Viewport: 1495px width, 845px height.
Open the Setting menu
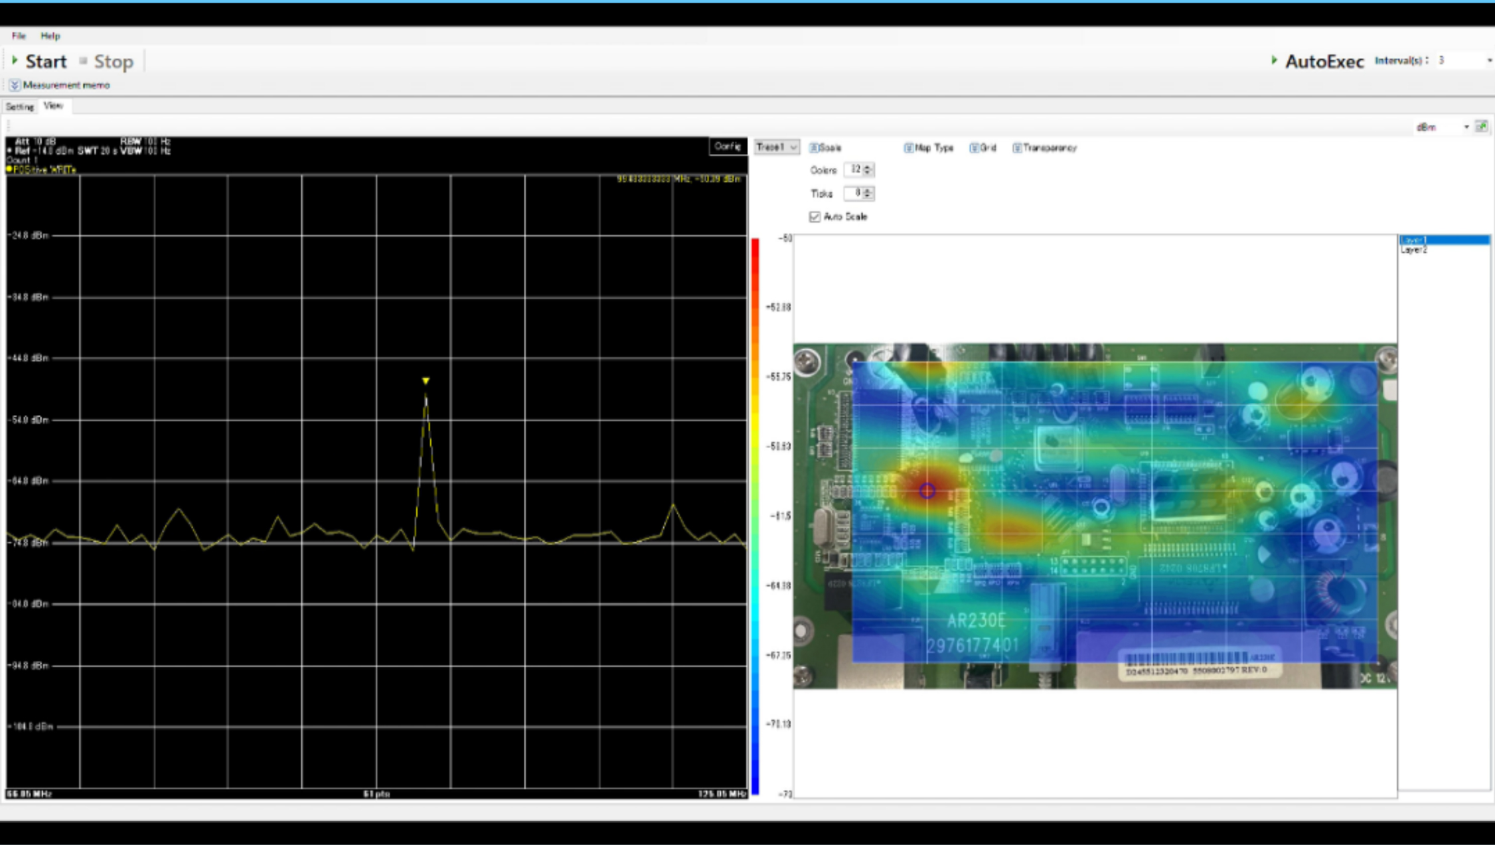pos(21,106)
